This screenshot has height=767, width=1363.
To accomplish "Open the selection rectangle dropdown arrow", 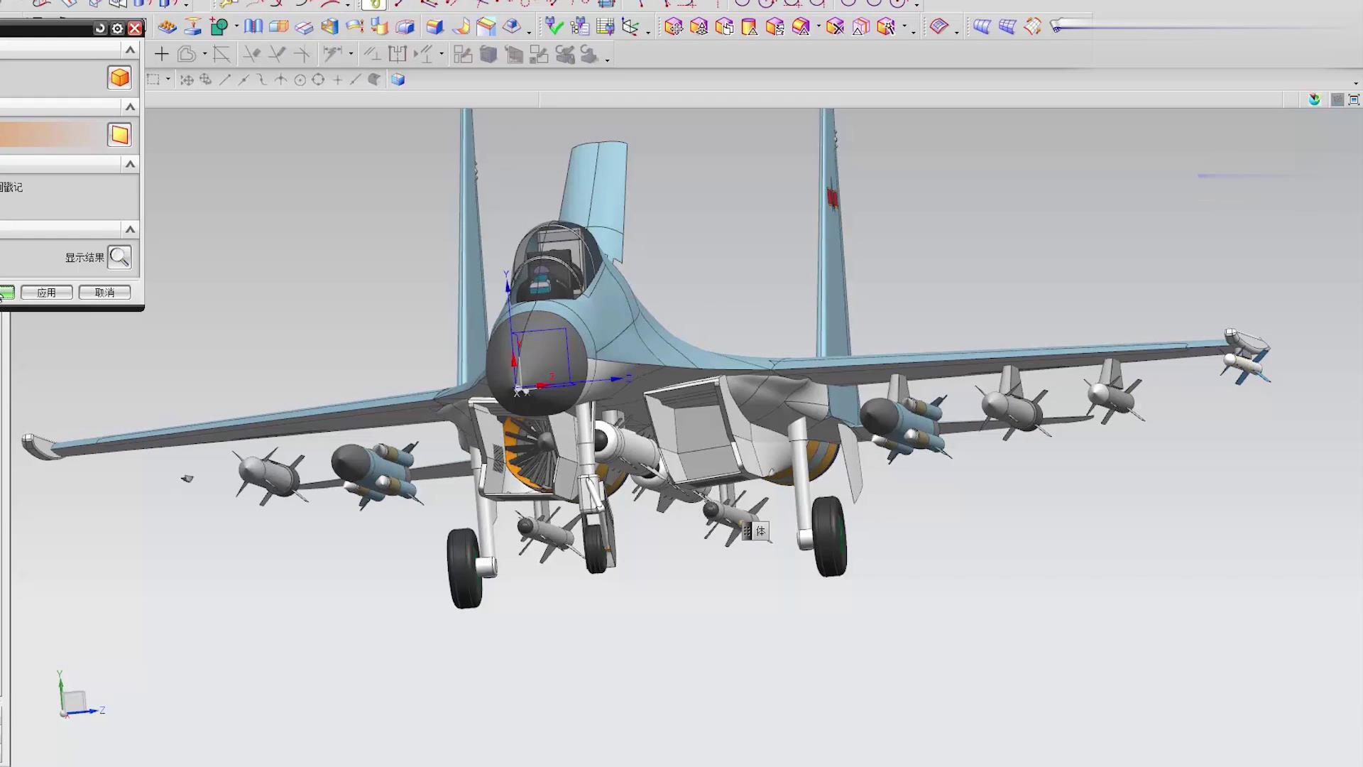I will [x=168, y=80].
